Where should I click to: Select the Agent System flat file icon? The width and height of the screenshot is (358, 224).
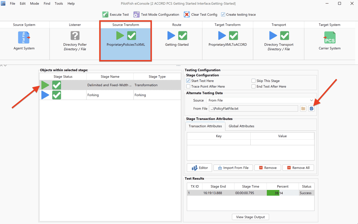click(24, 37)
